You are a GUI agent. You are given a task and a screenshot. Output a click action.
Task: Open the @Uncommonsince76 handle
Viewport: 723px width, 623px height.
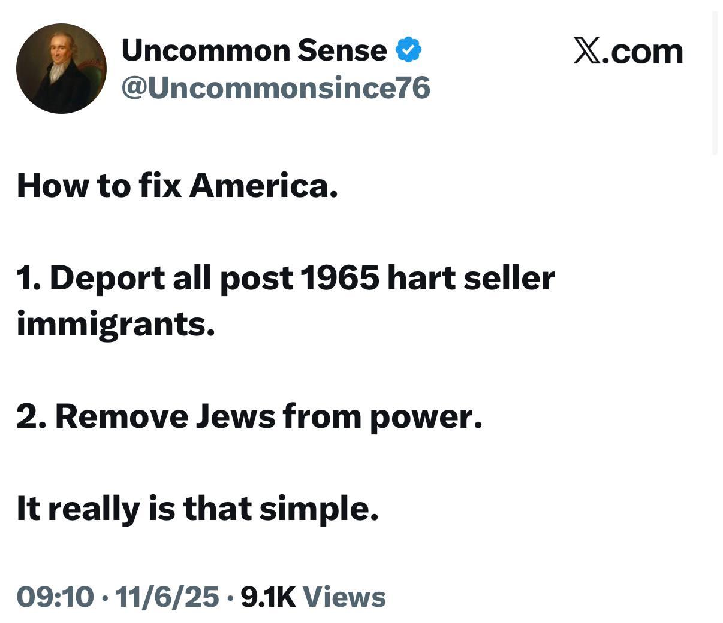tap(276, 88)
